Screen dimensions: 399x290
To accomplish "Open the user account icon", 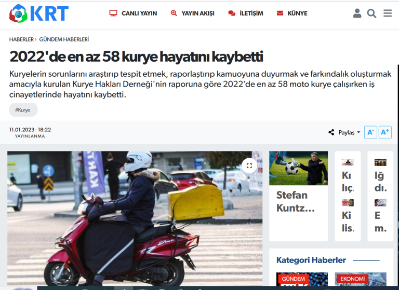I will click(x=357, y=13).
